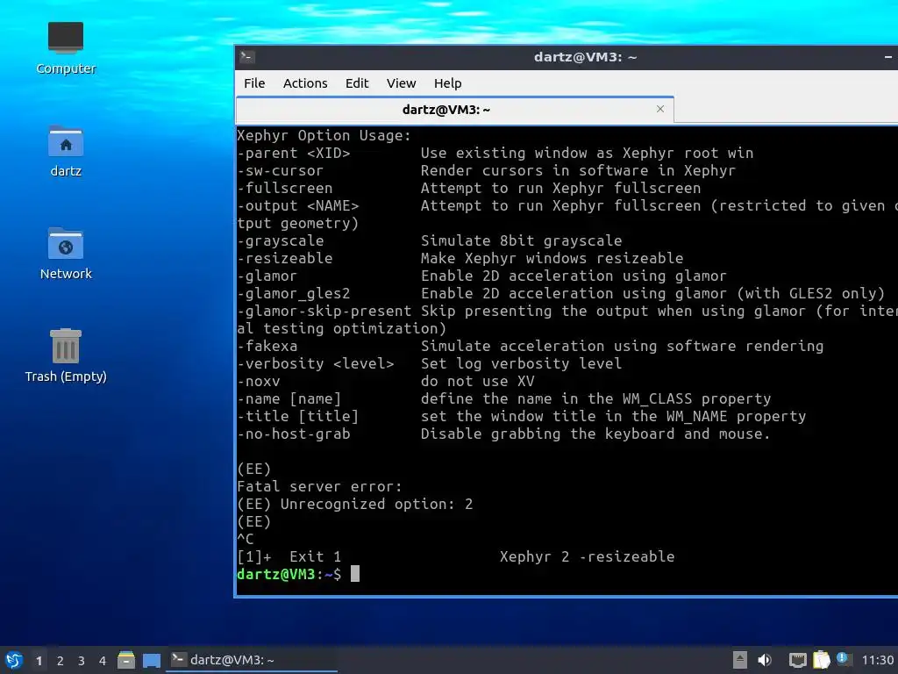Open the clipboard manager tray icon
Image resolution: width=898 pixels, height=674 pixels.
click(821, 660)
